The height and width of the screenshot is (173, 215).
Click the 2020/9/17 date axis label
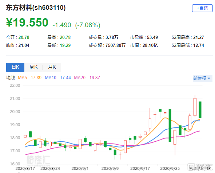(x=140, y=169)
